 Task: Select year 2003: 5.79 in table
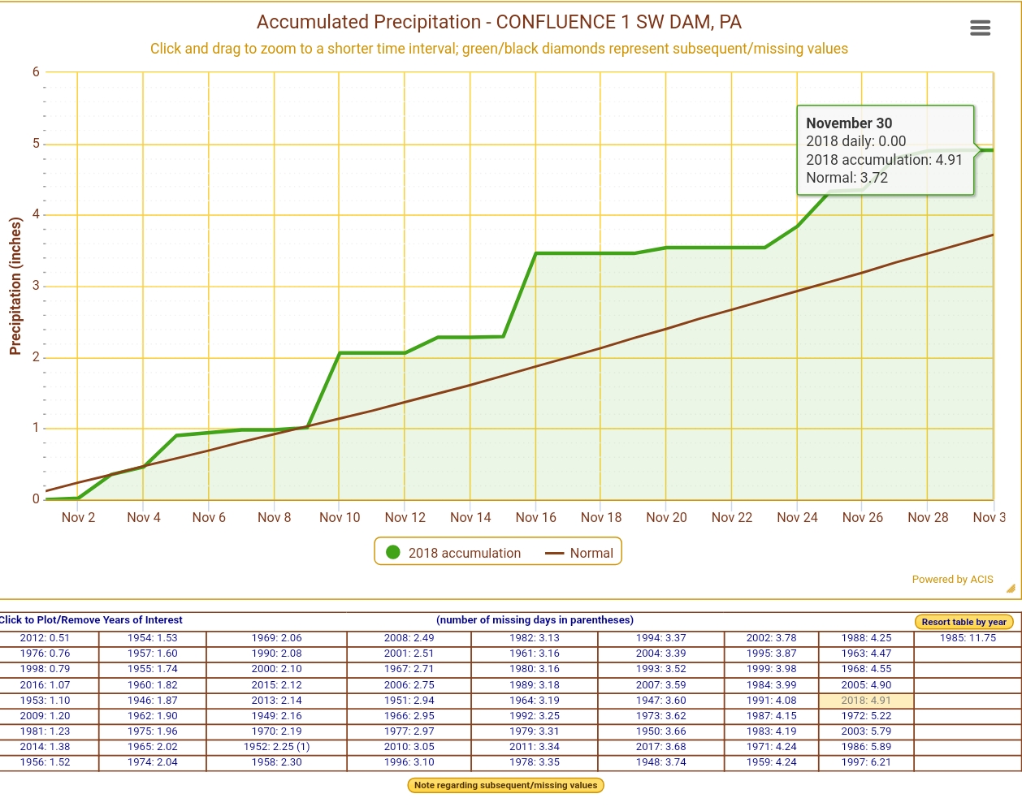click(x=866, y=731)
